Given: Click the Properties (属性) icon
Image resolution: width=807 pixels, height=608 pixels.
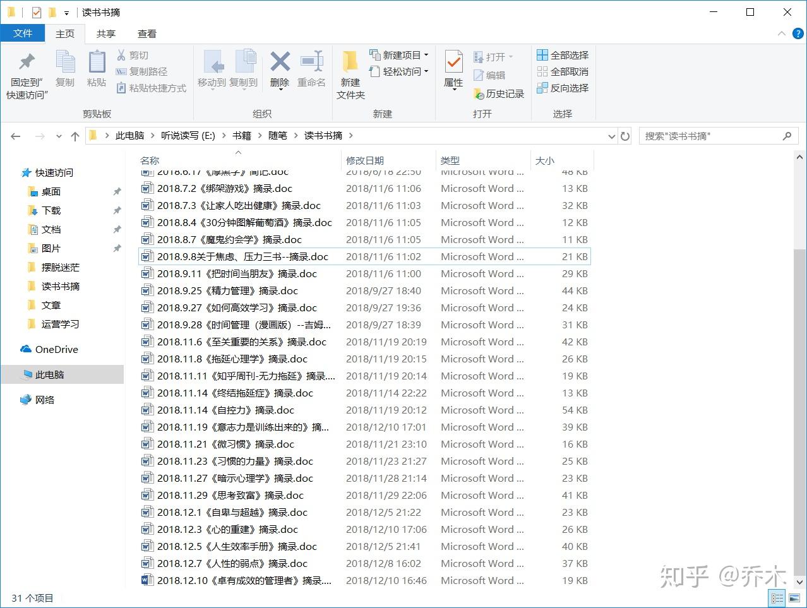Looking at the screenshot, I should [453, 62].
